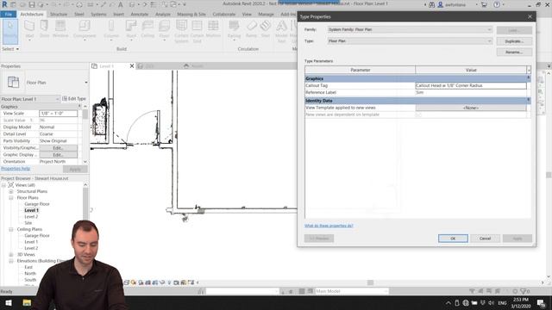Click Cancel in Type Properties dialog
Screen dimensions: 552x310
(x=485, y=239)
